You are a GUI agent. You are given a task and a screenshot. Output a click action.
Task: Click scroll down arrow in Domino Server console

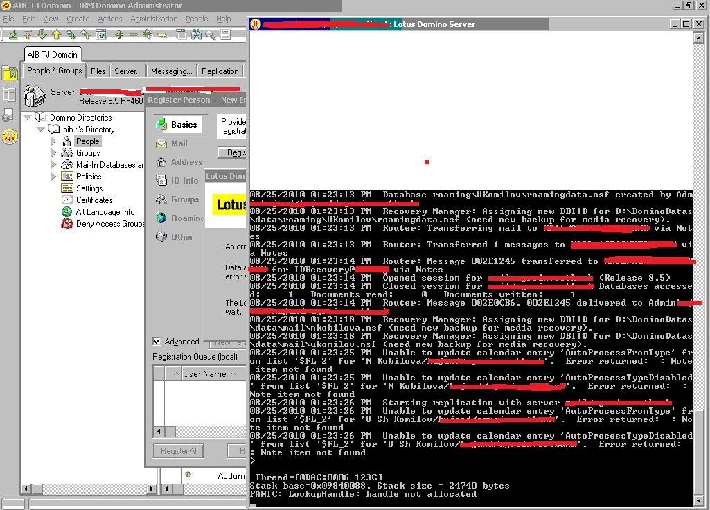[x=698, y=500]
